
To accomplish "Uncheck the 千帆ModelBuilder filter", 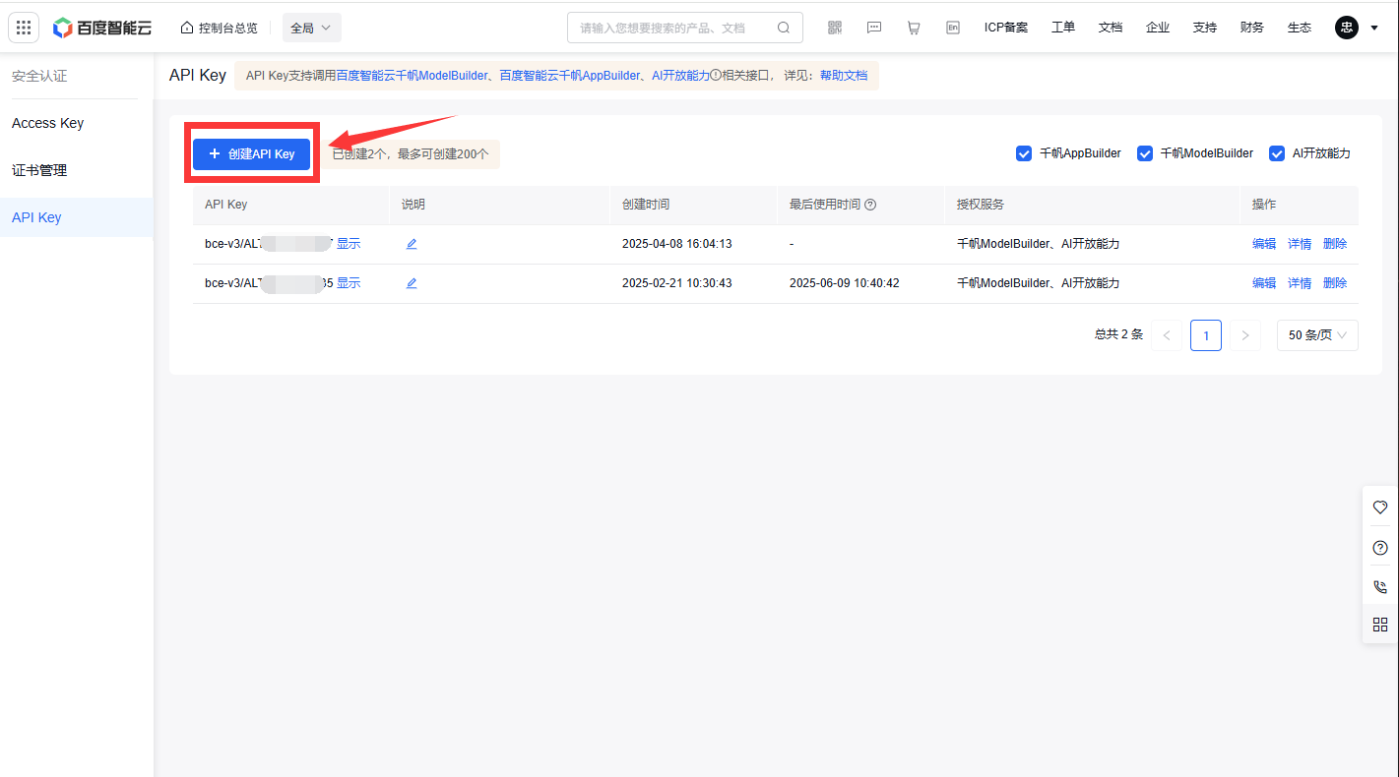I will point(1145,153).
